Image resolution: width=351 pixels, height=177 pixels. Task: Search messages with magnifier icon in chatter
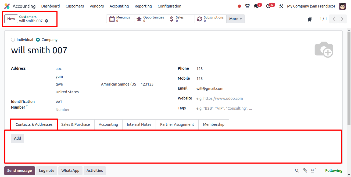[x=297, y=171]
